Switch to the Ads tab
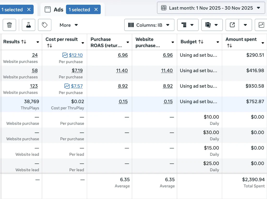The image size is (267, 199). coord(58,10)
